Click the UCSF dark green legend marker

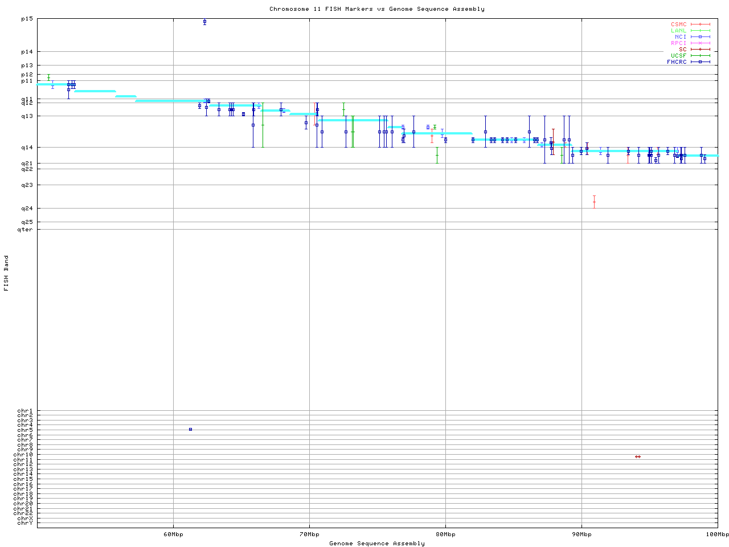click(x=700, y=56)
